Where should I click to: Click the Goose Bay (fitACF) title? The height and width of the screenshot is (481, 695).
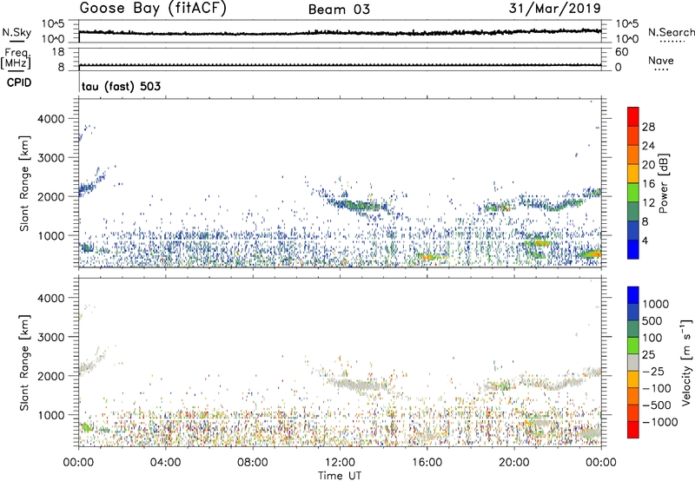153,9
